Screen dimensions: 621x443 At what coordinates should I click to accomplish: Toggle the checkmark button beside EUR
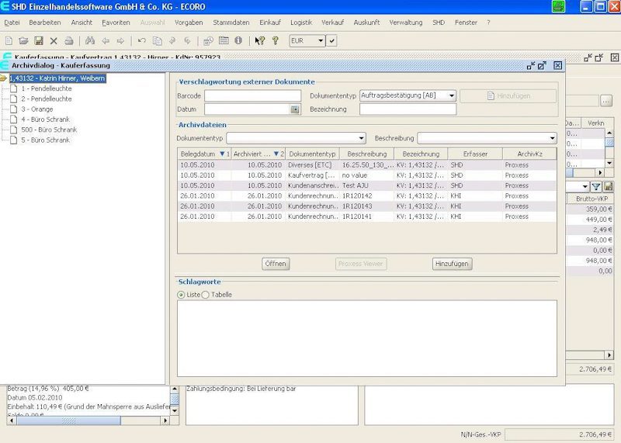tap(332, 40)
